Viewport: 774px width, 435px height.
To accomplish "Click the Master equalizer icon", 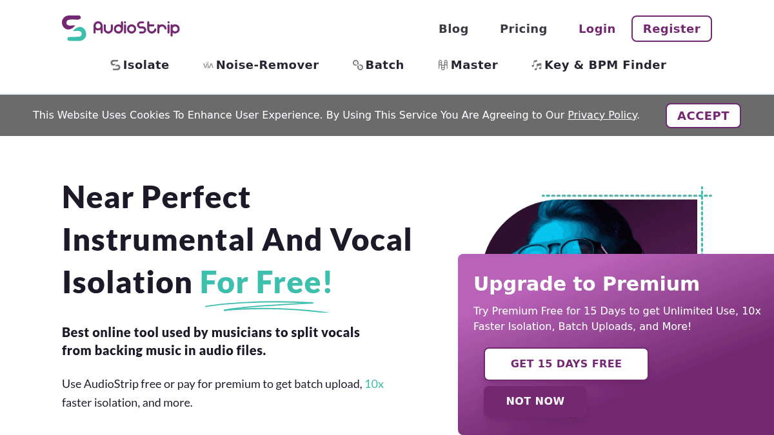I will click(x=443, y=65).
